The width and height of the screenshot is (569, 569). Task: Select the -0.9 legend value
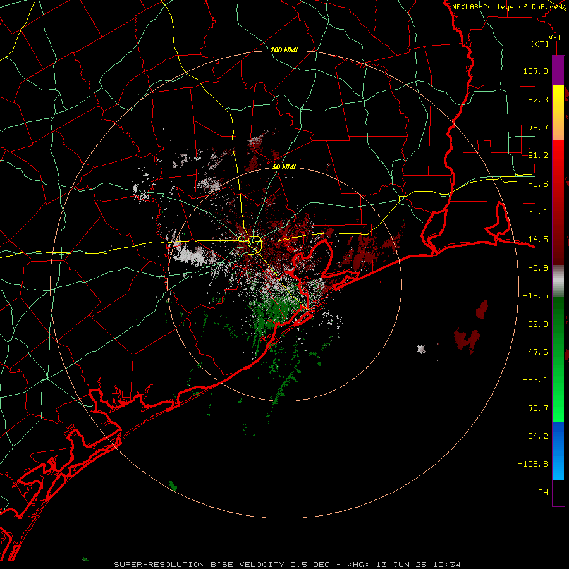pos(538,268)
